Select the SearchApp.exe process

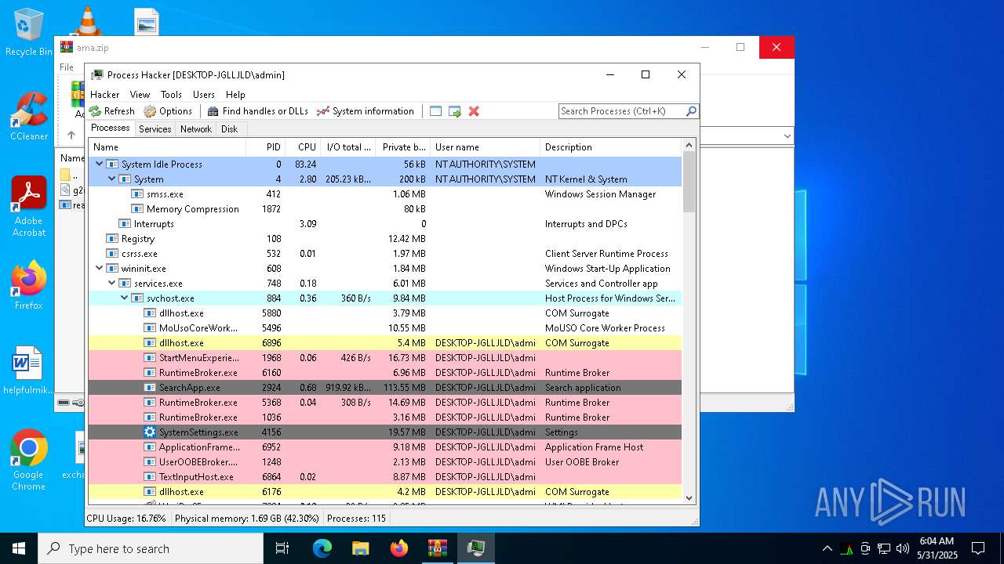pyautogui.click(x=385, y=388)
